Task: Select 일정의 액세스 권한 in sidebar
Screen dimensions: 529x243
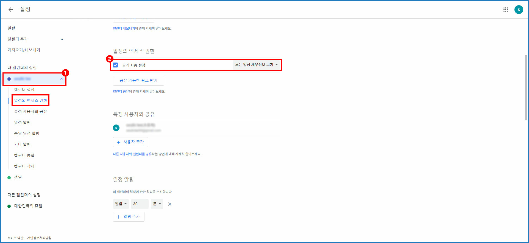Action: point(30,101)
